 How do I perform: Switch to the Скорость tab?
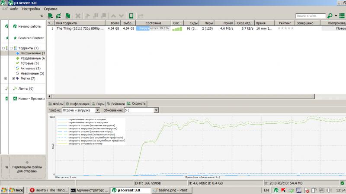pos(136,103)
